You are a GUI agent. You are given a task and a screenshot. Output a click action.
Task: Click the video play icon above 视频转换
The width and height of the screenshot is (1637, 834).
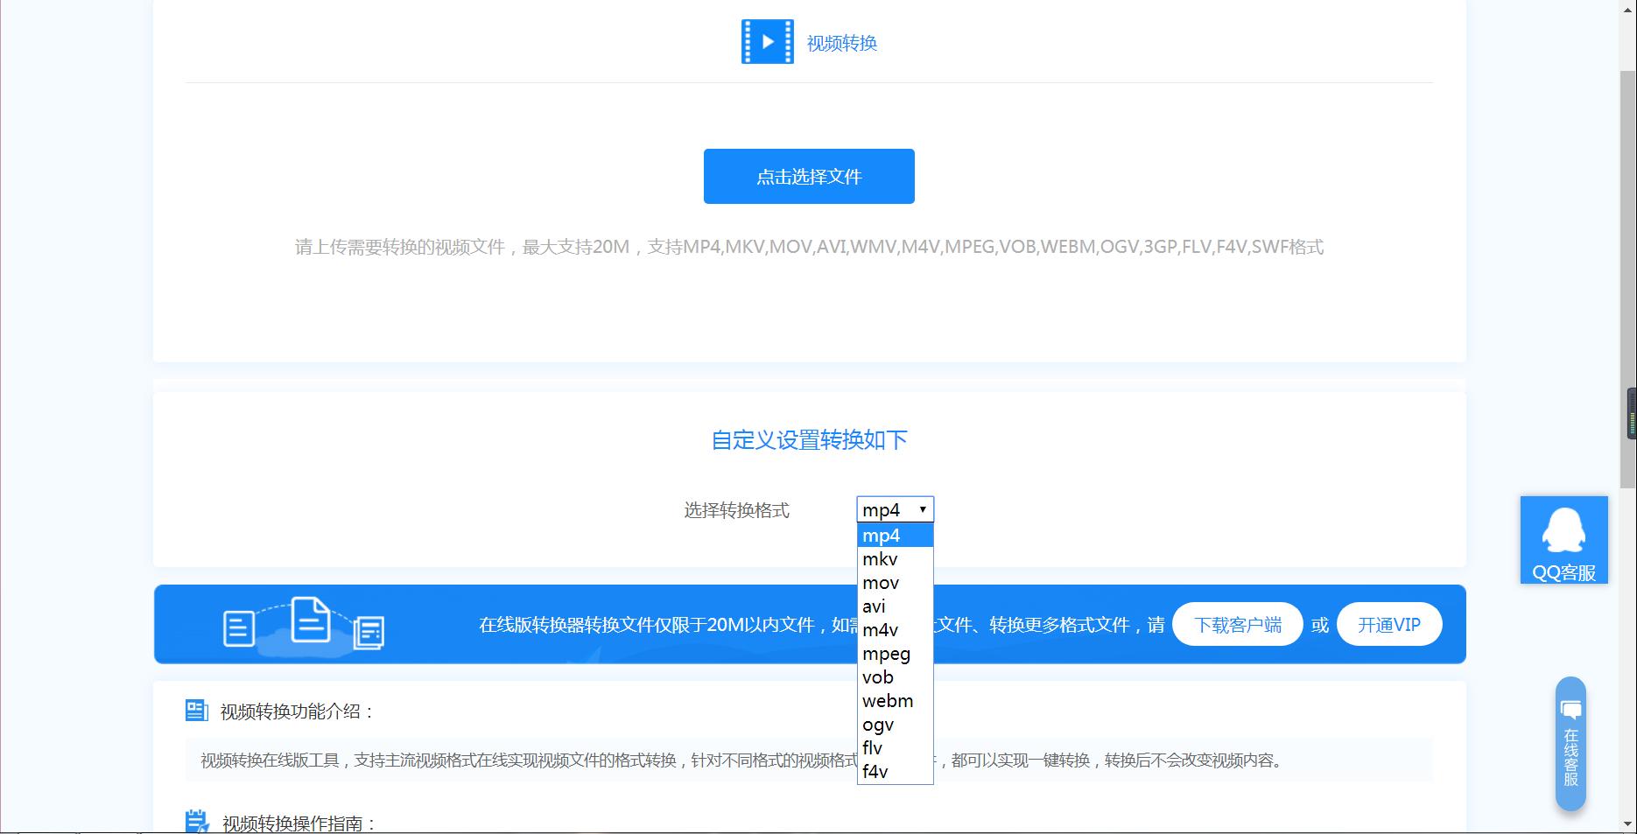point(766,42)
